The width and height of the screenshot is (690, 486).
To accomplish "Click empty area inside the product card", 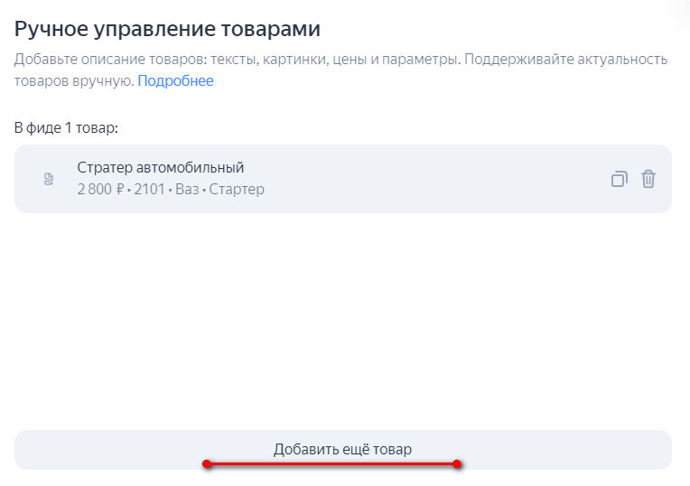I will click(418, 179).
